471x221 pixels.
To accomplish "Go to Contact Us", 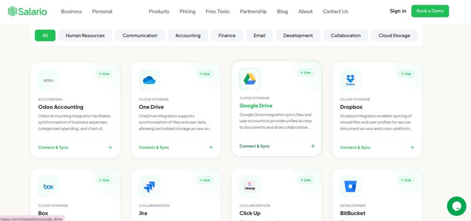I will click(335, 11).
